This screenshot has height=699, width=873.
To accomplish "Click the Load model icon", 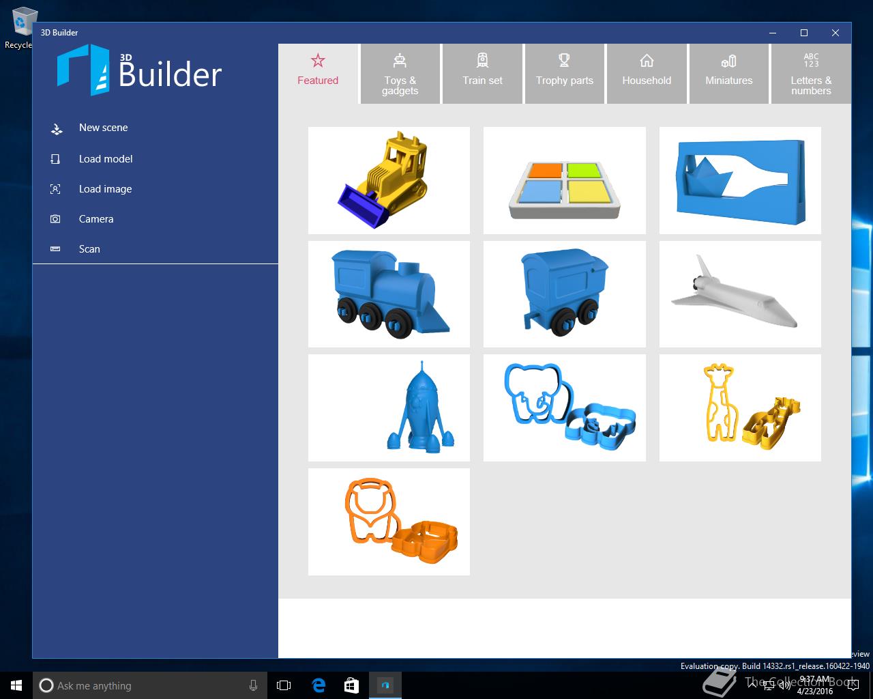I will [55, 159].
